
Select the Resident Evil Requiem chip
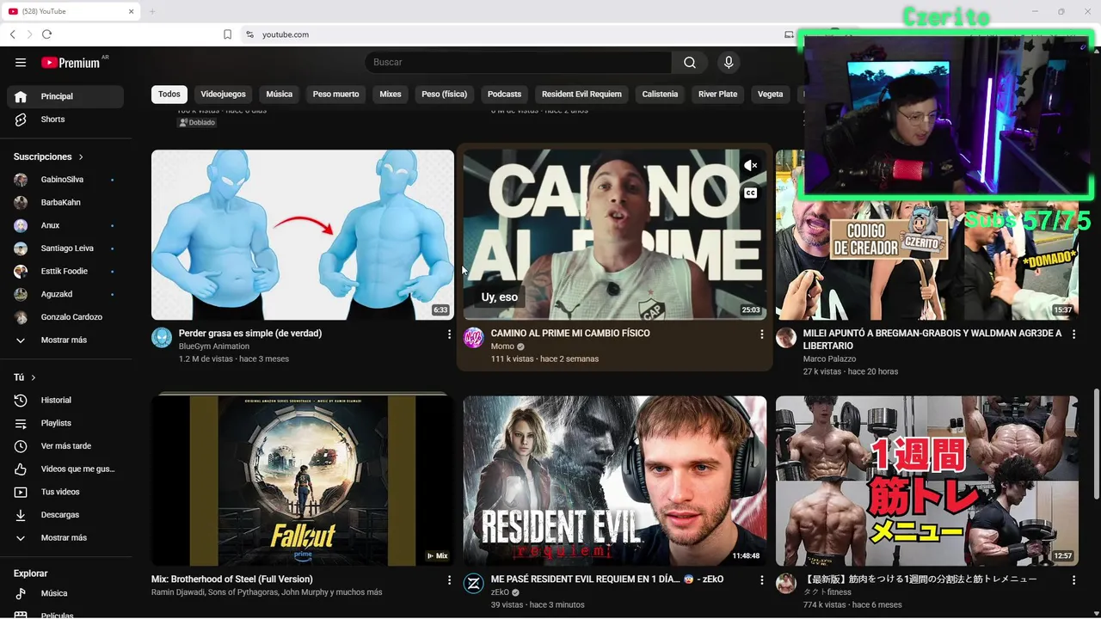coord(581,94)
